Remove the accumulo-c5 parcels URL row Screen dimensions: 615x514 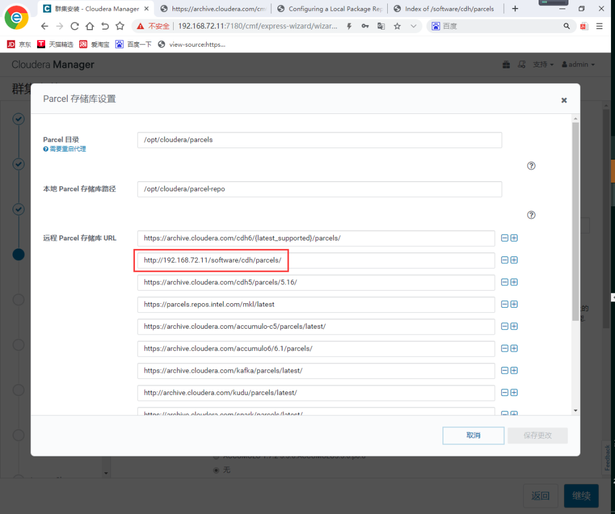coord(505,327)
